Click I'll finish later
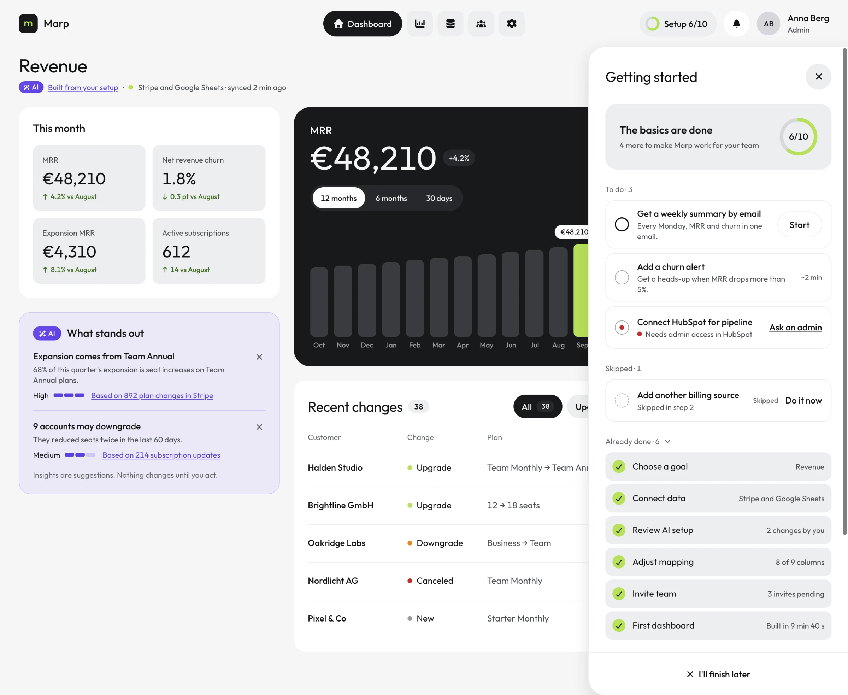The image size is (848, 695). tap(718, 674)
